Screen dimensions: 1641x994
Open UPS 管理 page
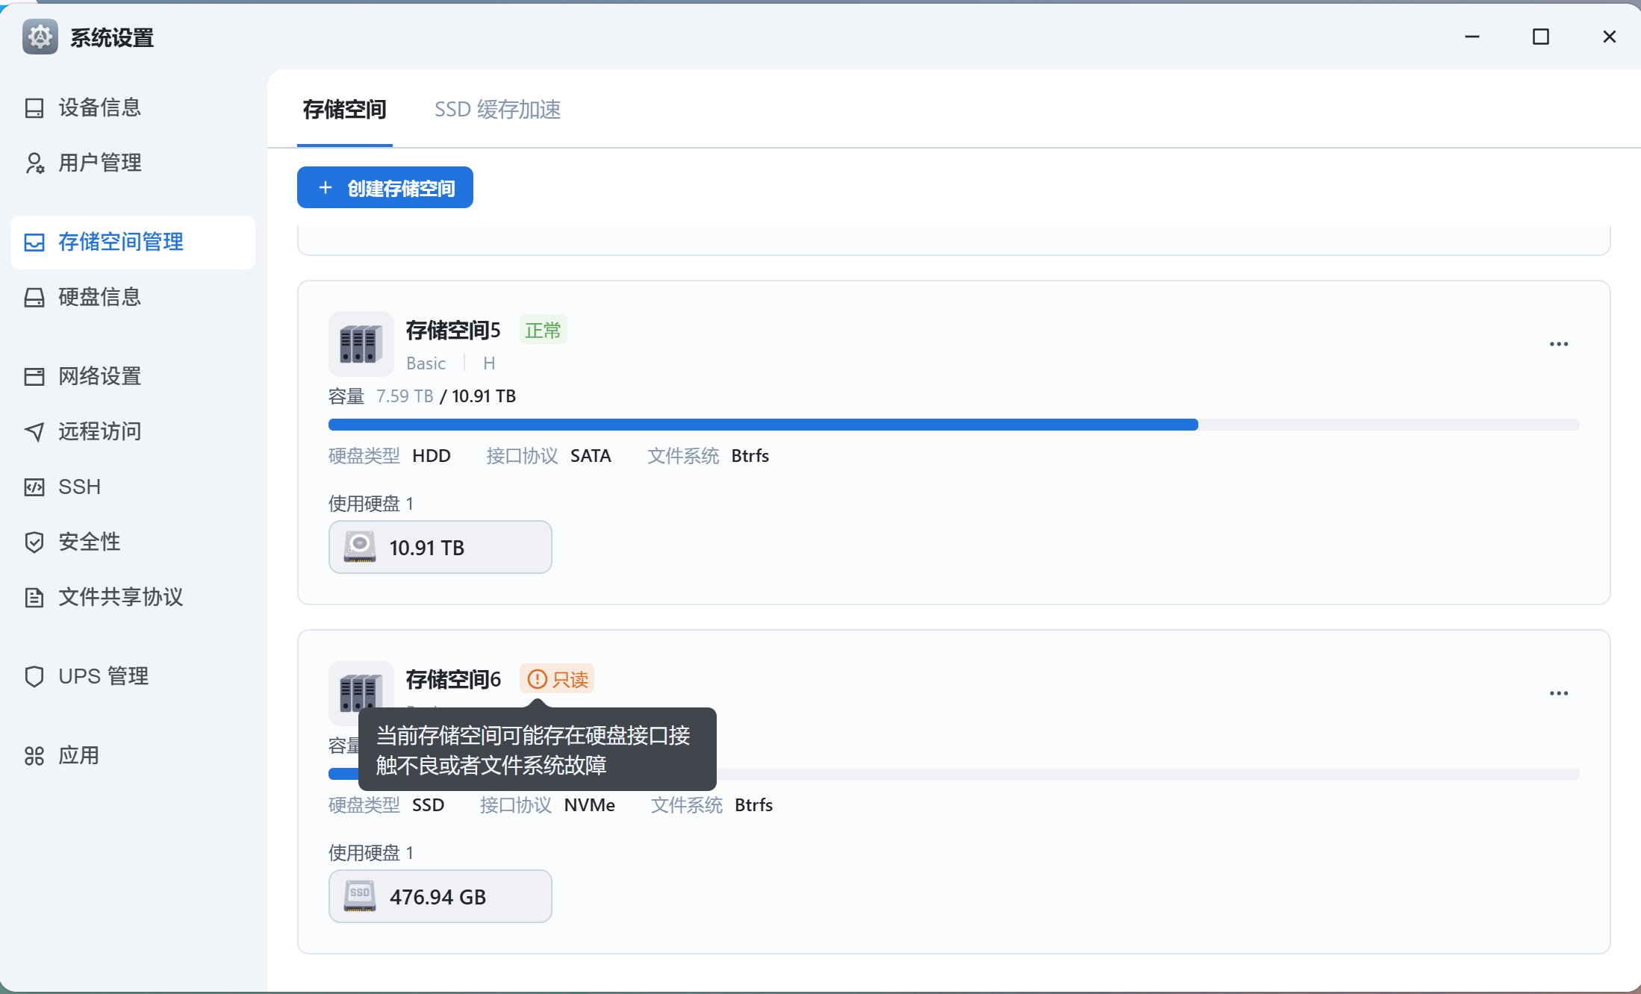pos(133,676)
